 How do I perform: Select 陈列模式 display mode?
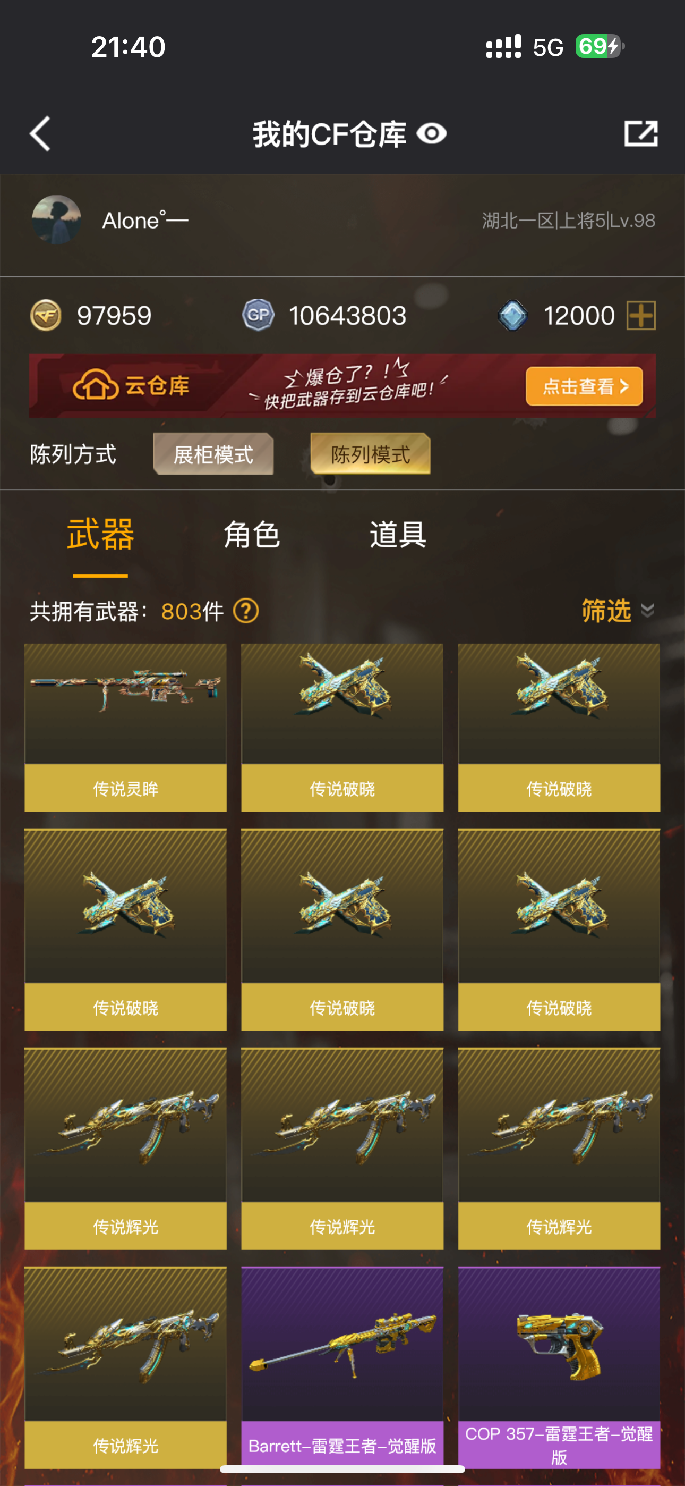(370, 454)
